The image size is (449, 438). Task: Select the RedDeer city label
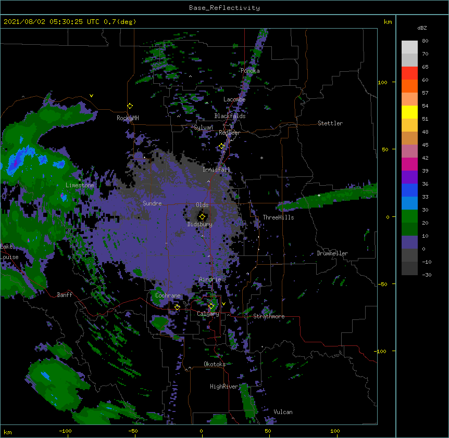(229, 133)
